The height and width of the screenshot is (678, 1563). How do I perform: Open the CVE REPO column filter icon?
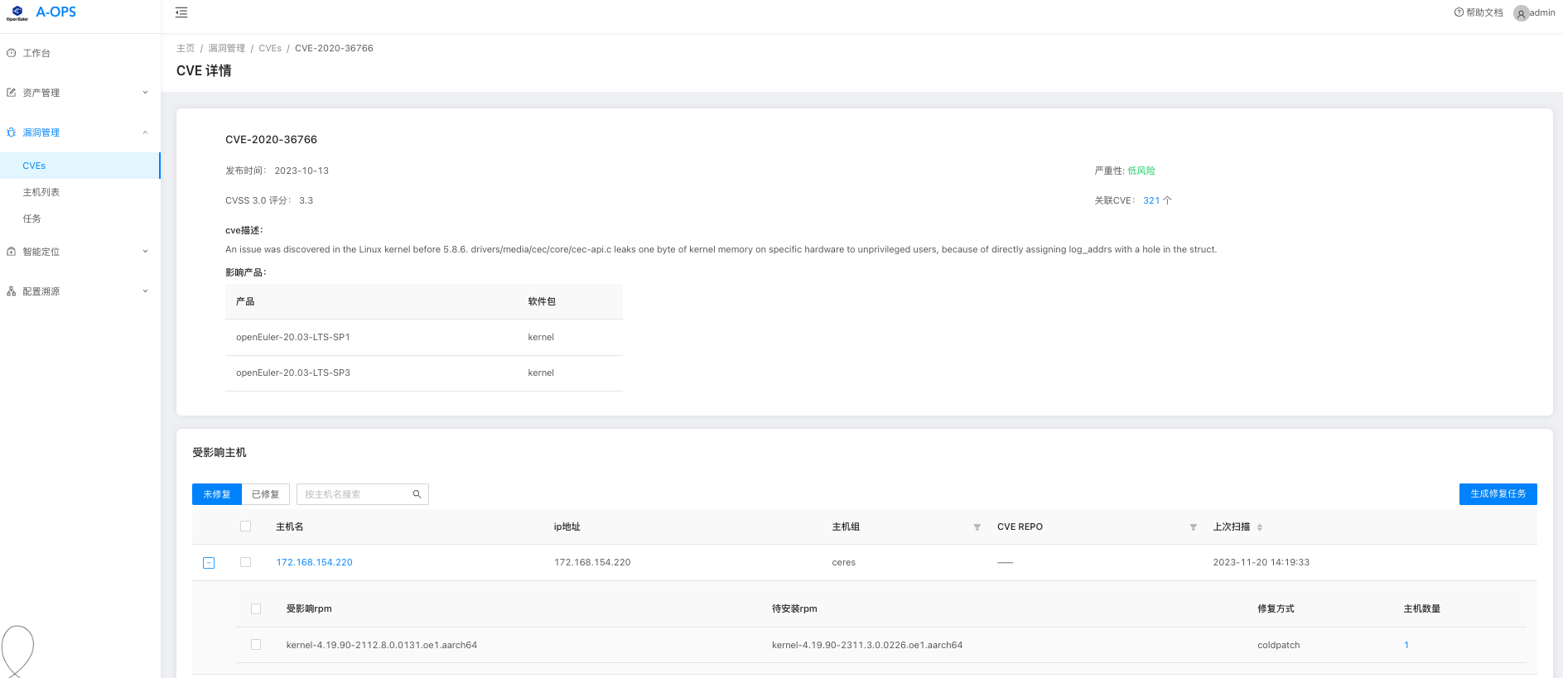[x=1193, y=527]
